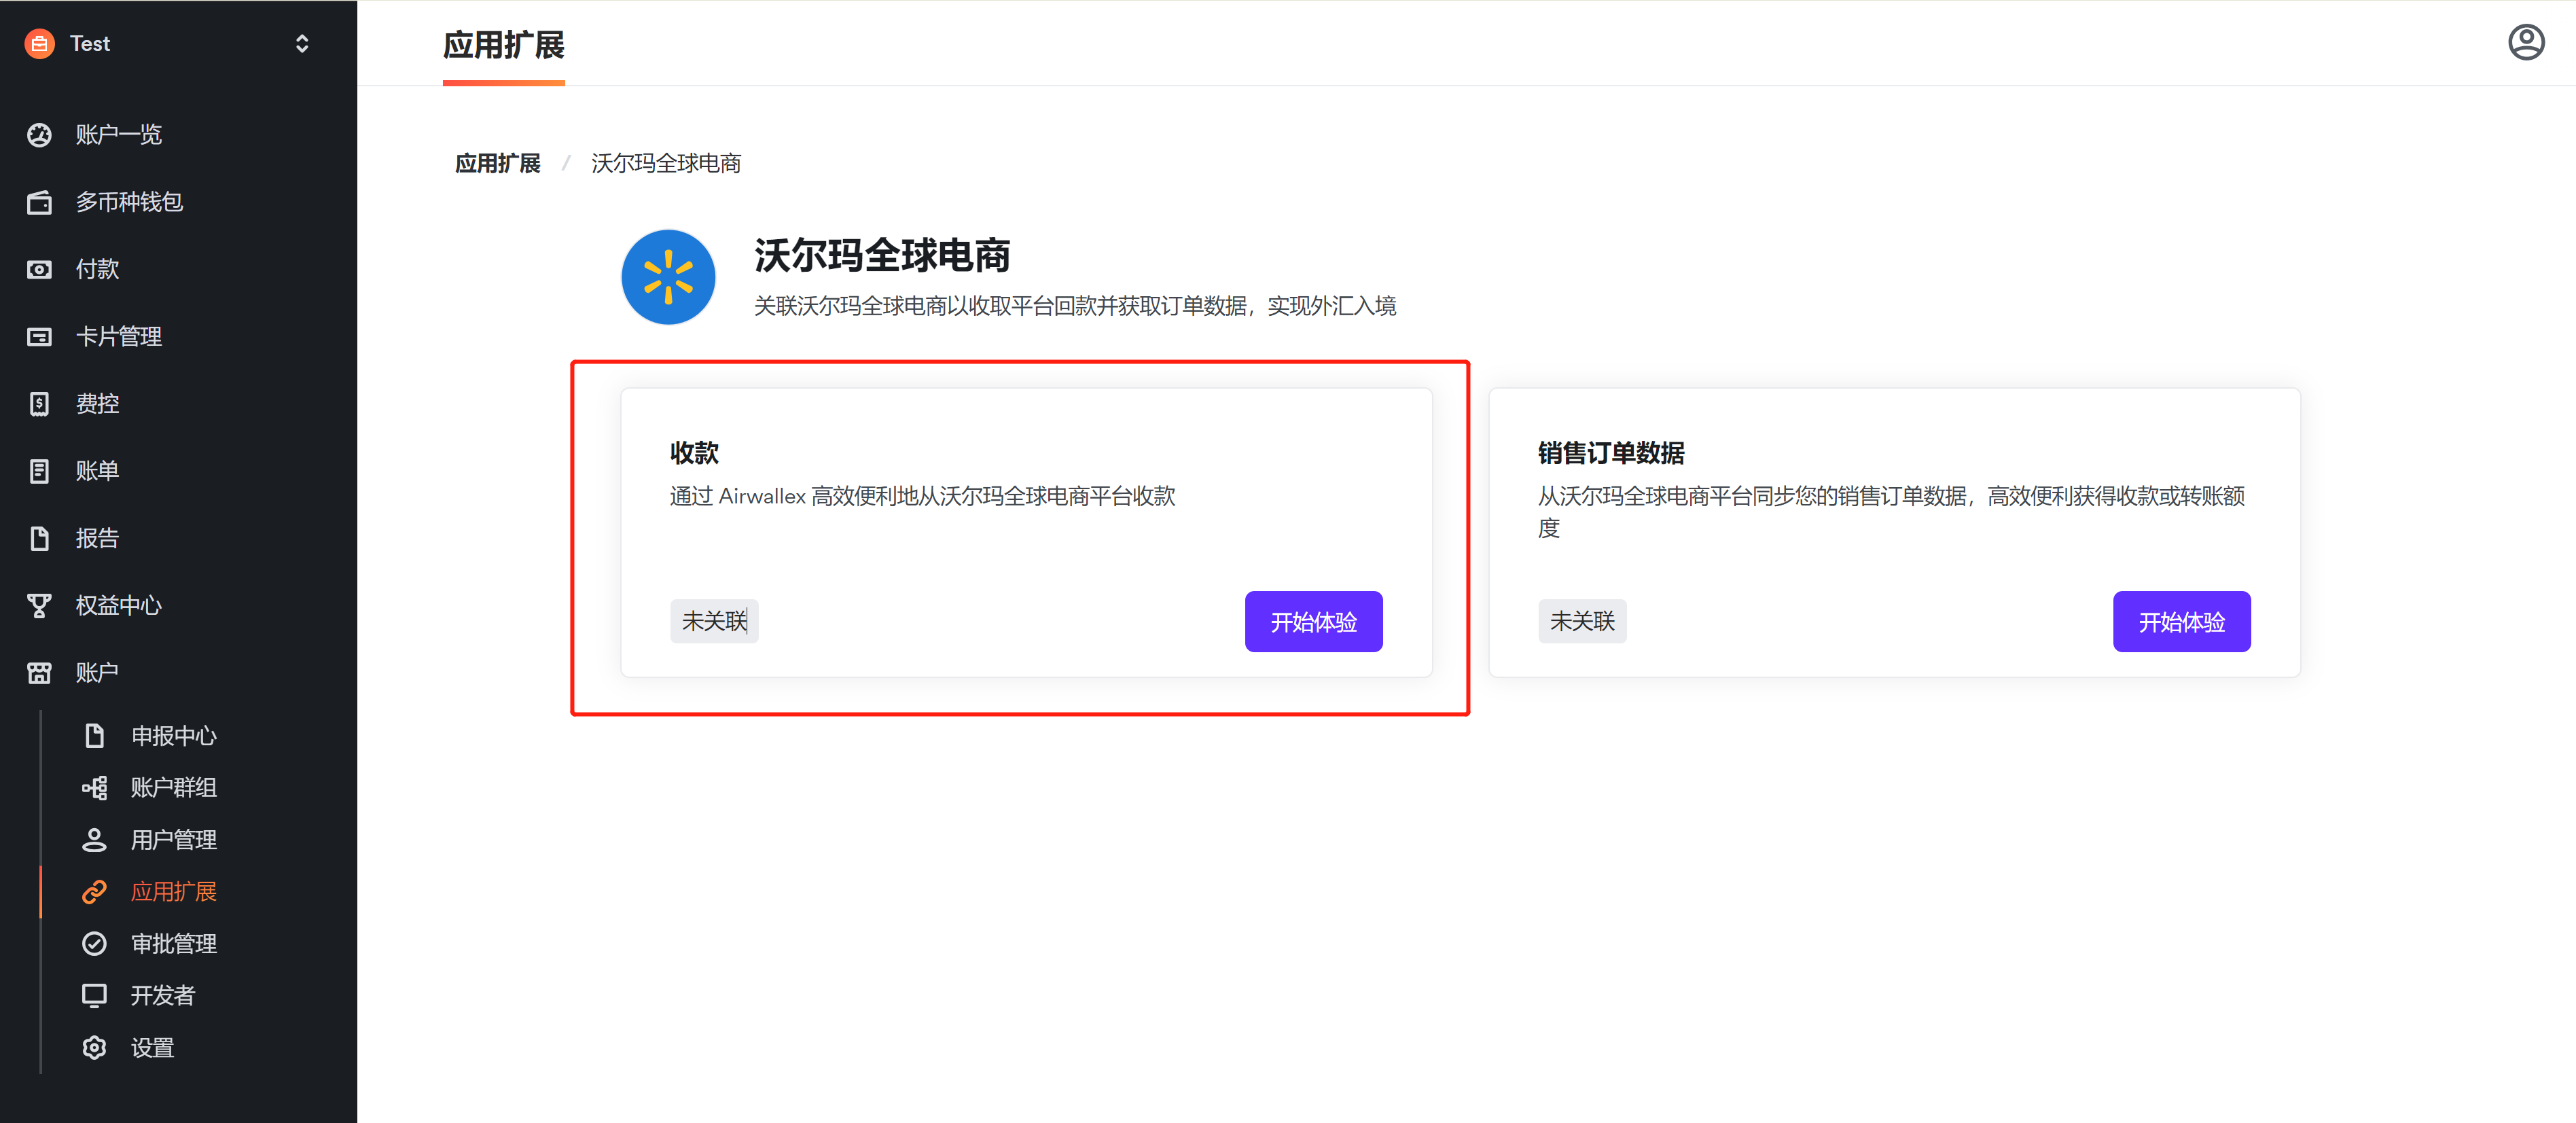Click the 用户管理 person icon
Viewport: 2576px width, 1123px height.
(x=94, y=840)
